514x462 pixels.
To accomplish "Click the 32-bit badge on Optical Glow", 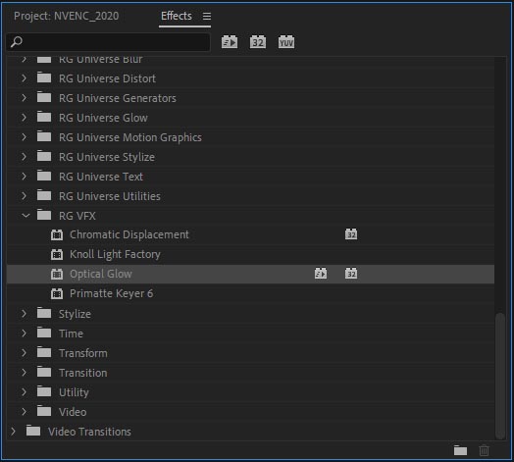I will [x=351, y=274].
